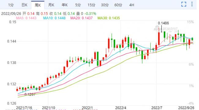This screenshot has width=199, height=110.
Task: Click the MA20: 0.1437 indicator label
Action: [81, 18]
